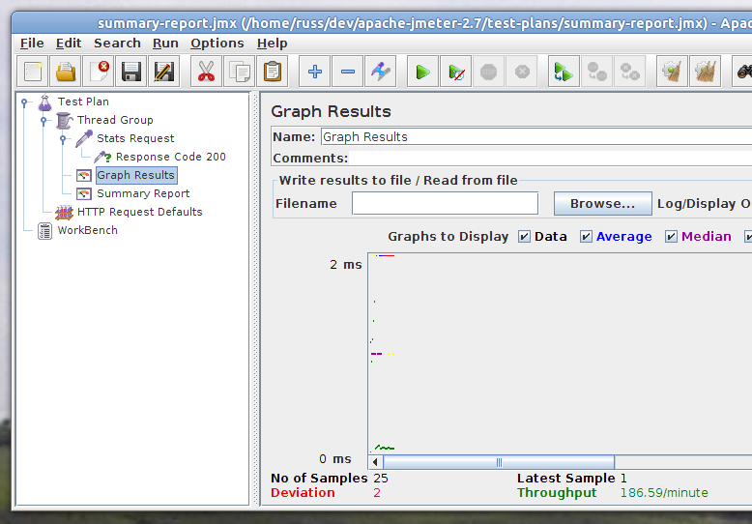The width and height of the screenshot is (752, 524).
Task: Click the No of Samples label
Action: (319, 479)
